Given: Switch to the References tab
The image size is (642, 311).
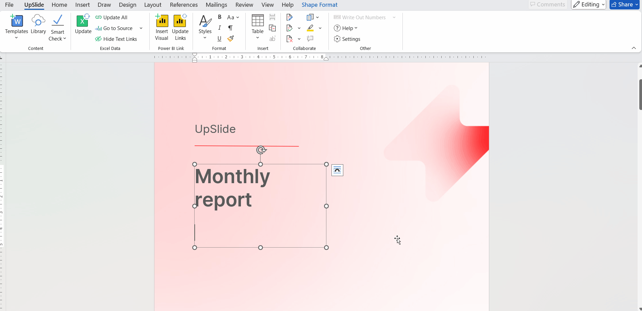Looking at the screenshot, I should pyautogui.click(x=184, y=5).
